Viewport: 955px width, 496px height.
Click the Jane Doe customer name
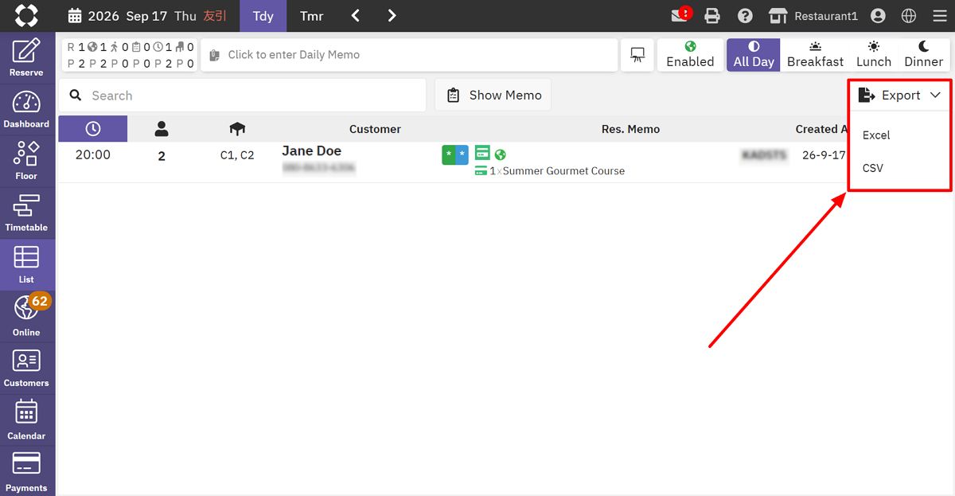(311, 151)
